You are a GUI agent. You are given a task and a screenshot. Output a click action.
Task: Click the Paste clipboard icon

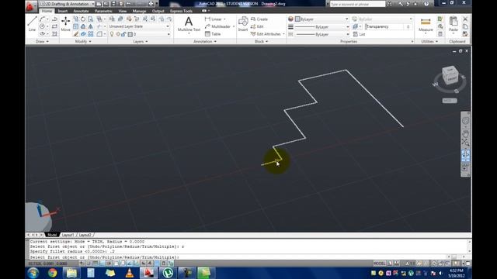click(454, 24)
